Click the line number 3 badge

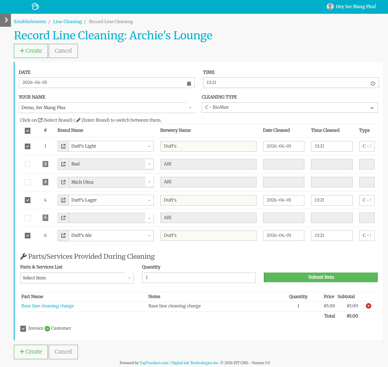pos(45,182)
